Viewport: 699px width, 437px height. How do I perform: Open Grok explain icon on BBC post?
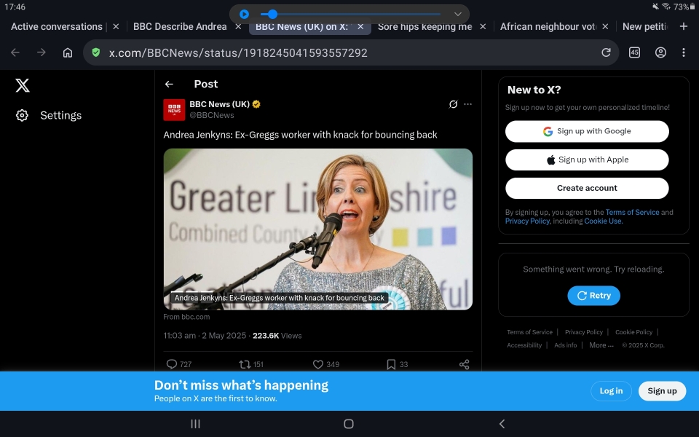tap(453, 104)
